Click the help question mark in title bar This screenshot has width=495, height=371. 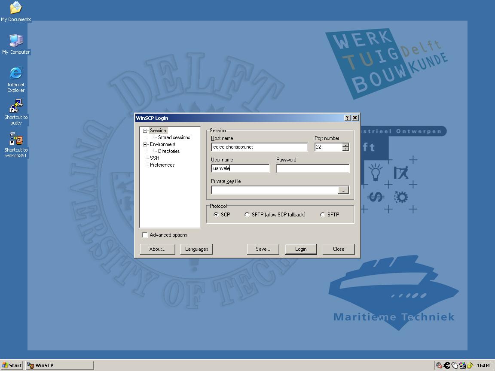click(347, 118)
